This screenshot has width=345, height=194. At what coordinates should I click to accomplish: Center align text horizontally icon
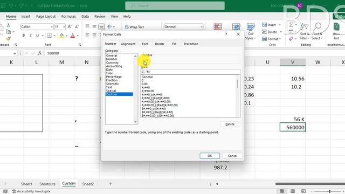94,36
